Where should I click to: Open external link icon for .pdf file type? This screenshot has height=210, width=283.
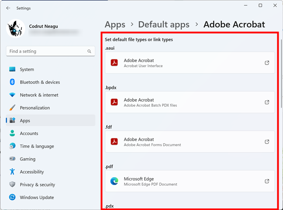267,181
